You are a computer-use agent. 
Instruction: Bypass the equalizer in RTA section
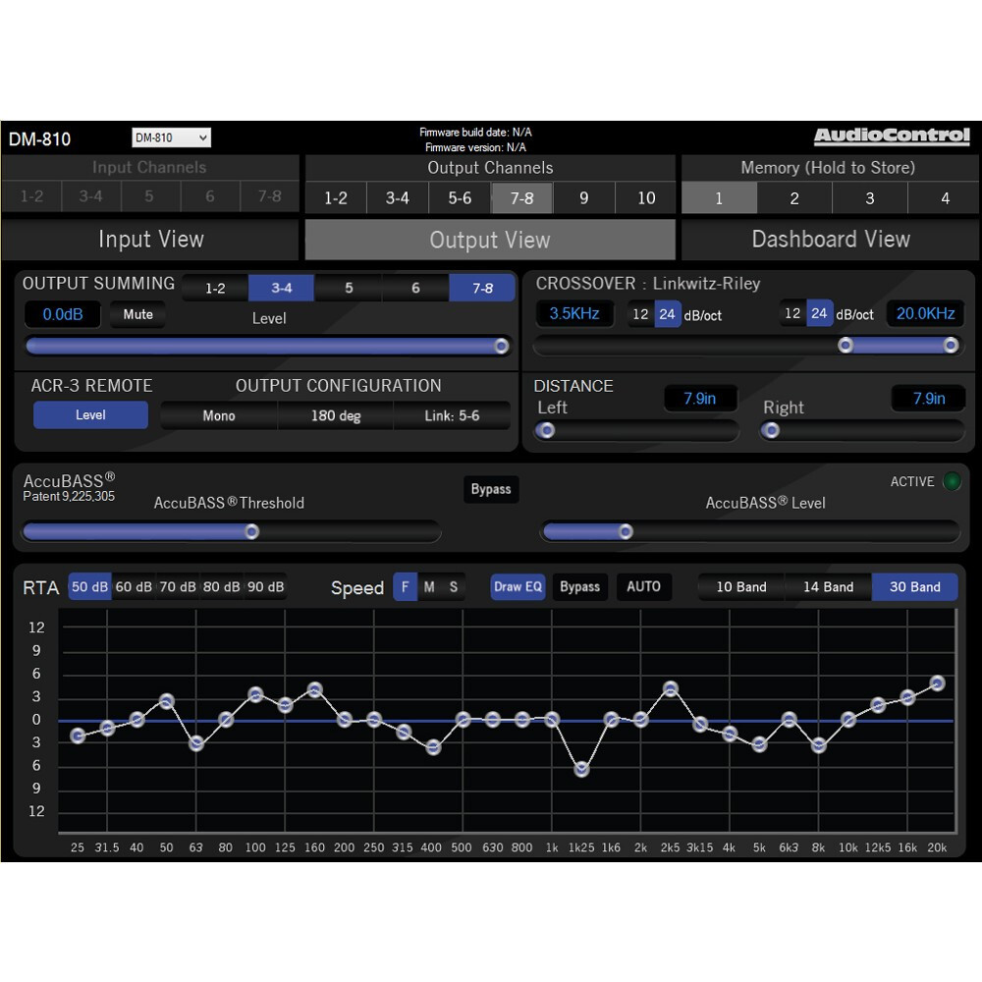click(x=580, y=587)
